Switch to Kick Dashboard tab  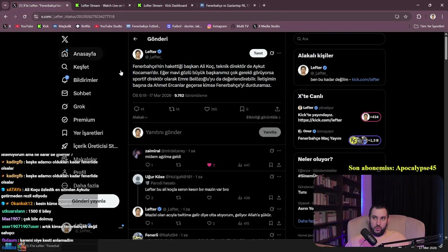click(x=165, y=5)
